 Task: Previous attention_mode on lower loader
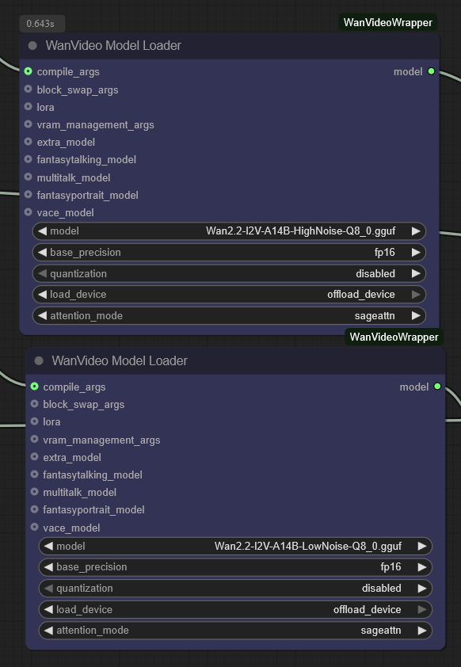click(x=48, y=631)
